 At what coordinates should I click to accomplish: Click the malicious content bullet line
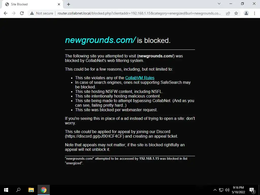click(118, 96)
